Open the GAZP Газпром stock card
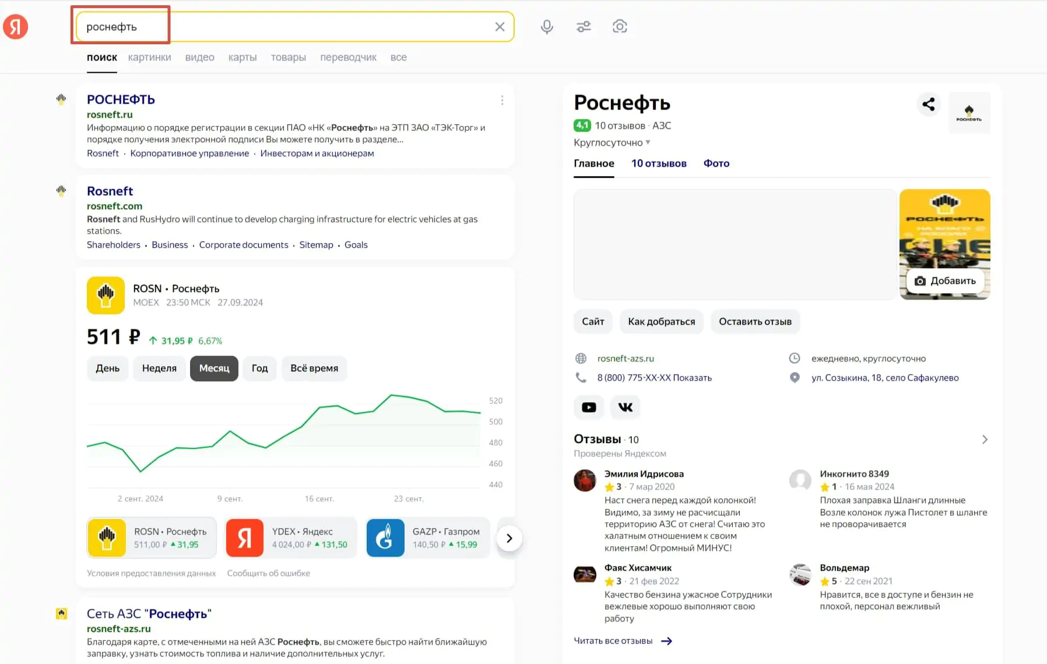Screen dimensions: 1047x664 [428, 537]
